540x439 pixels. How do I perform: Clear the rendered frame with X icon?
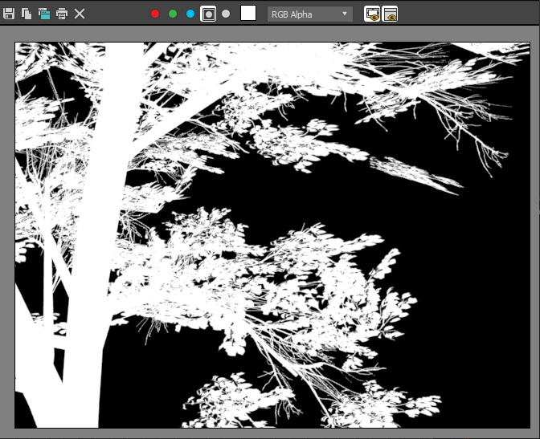(x=80, y=14)
